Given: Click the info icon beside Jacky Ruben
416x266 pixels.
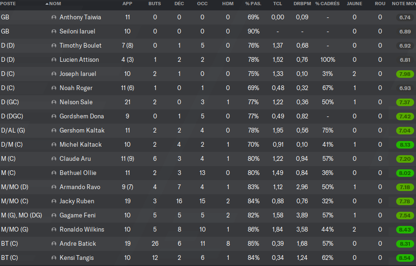Looking at the screenshot, I should pyautogui.click(x=54, y=201).
